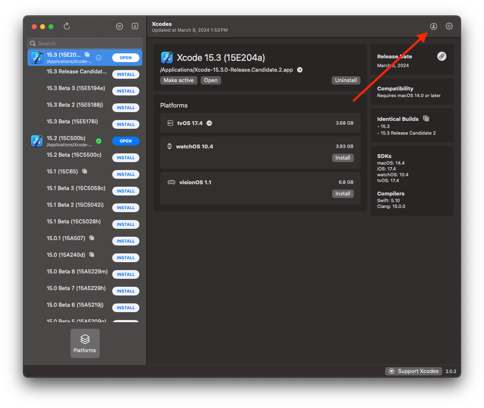
Task: Click the Open button in detail pane
Action: 211,80
